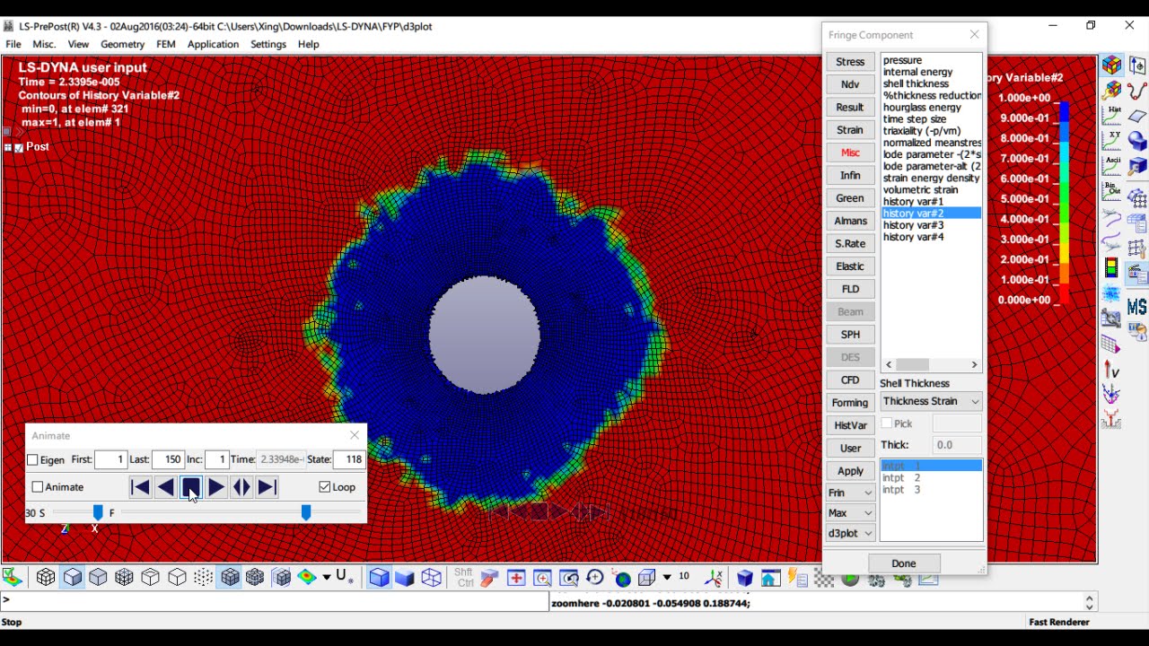Uncheck the Loop checkbox

click(x=325, y=487)
